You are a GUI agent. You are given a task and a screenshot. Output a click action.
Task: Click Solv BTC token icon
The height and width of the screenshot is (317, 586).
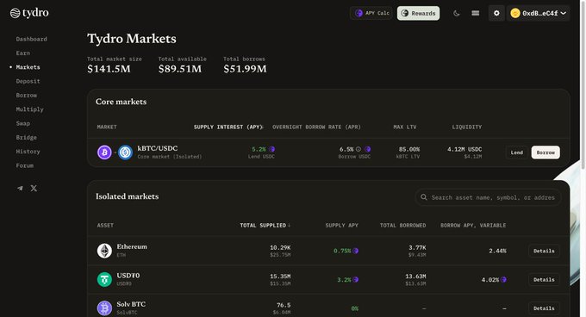(x=104, y=308)
